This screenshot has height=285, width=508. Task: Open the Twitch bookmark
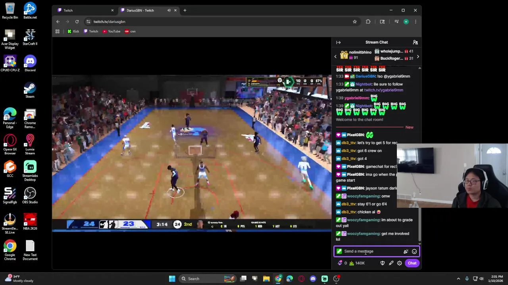[x=91, y=31]
